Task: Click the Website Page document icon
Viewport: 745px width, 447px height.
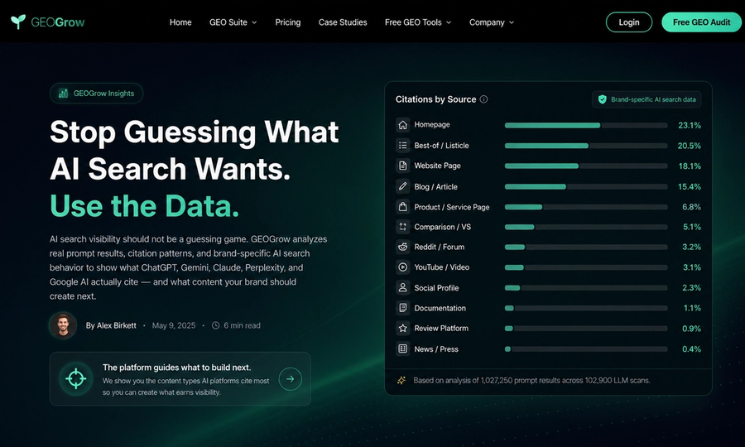Action: 402,166
